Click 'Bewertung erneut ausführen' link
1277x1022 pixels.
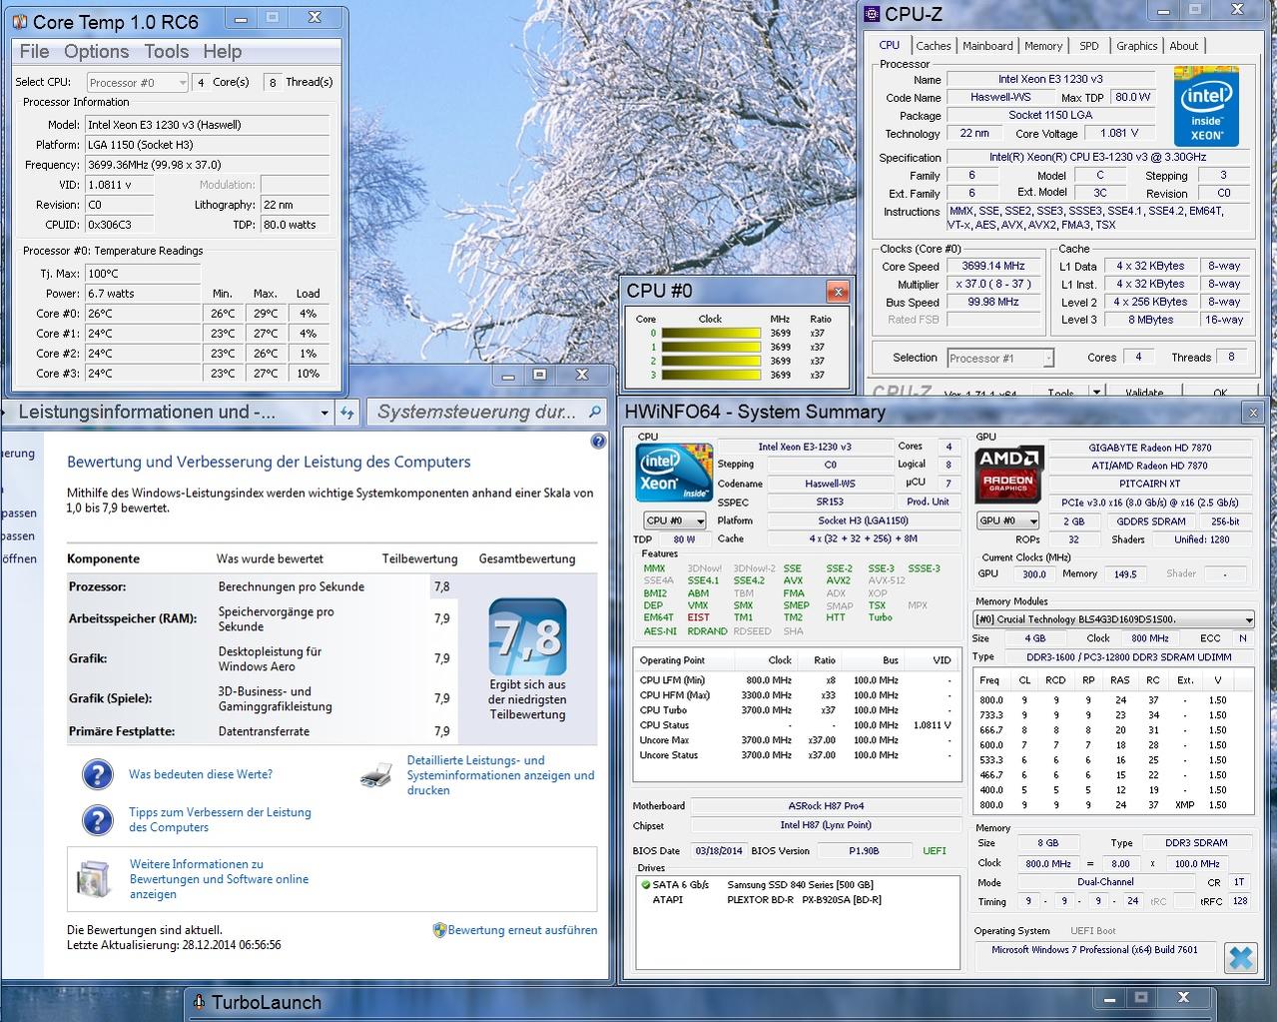click(522, 930)
